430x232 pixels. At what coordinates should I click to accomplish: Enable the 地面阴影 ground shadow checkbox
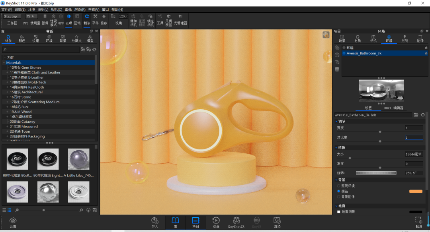click(339, 212)
